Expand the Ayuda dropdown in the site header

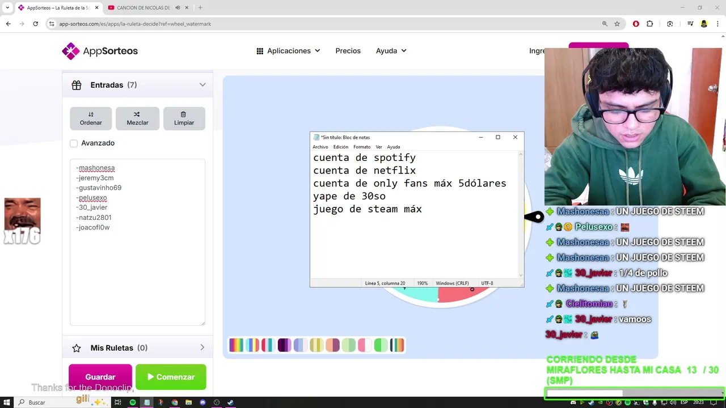click(391, 51)
